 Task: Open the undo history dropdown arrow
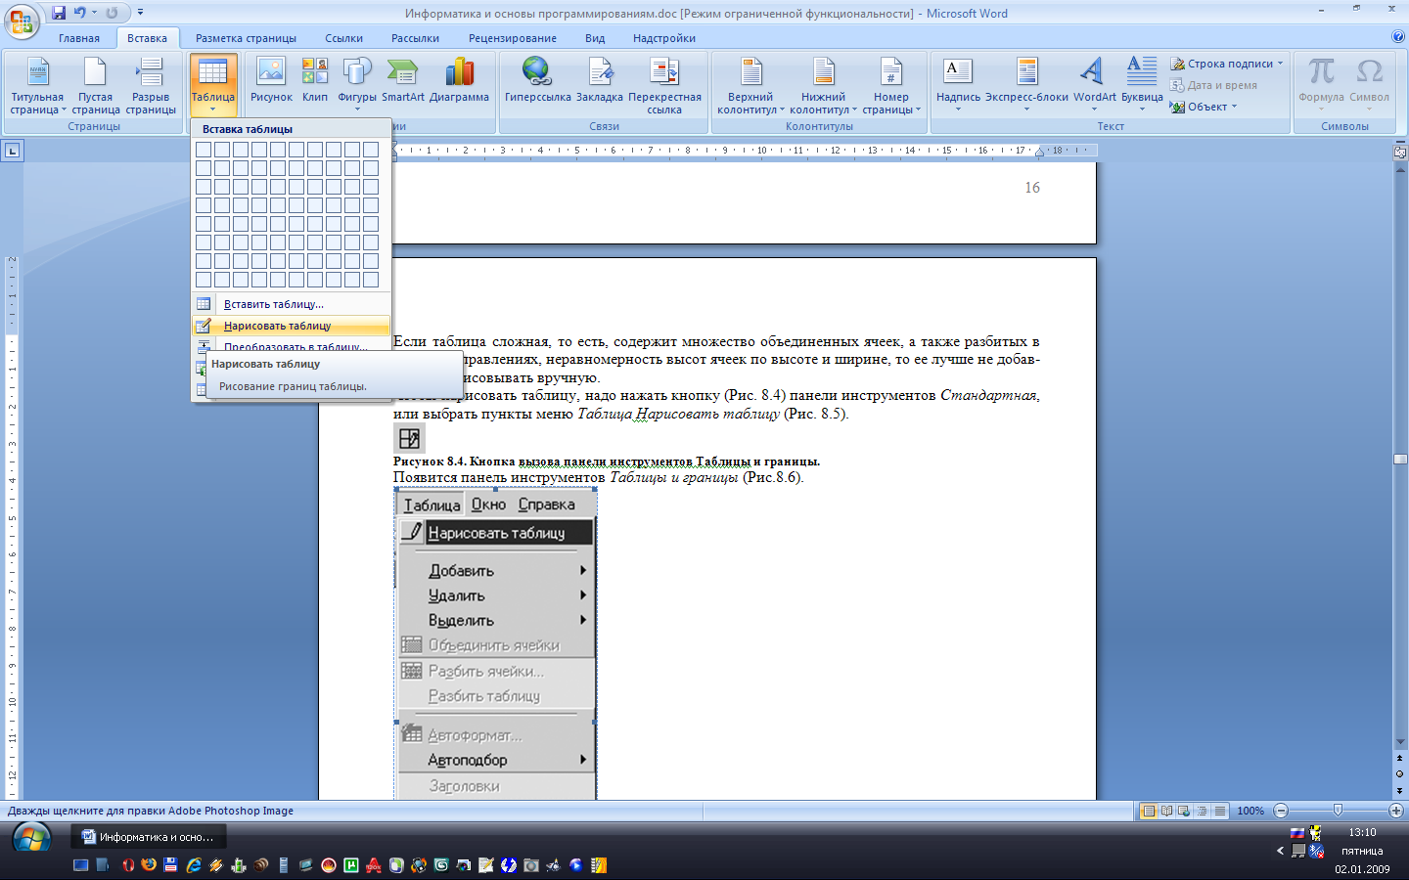pyautogui.click(x=94, y=13)
